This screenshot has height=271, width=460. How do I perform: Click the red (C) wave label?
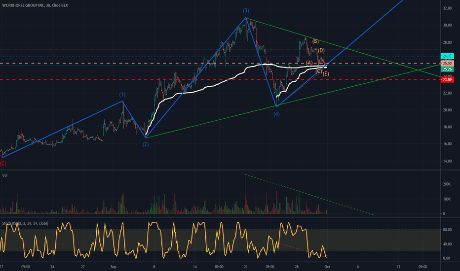3,164
